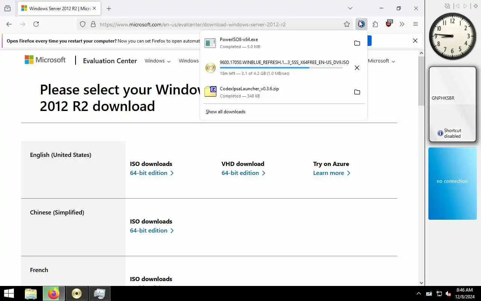
Task: Go back to previous page
Action: coord(9,24)
